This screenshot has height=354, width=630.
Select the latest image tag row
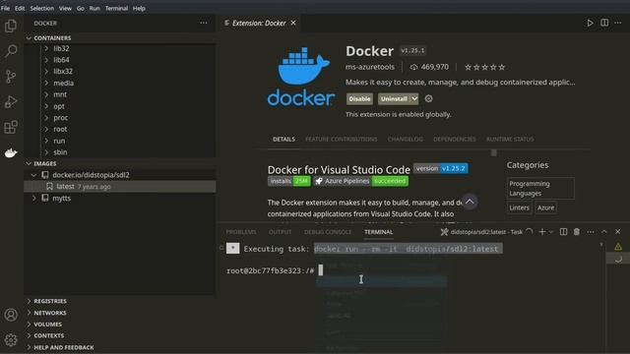pyautogui.click(x=120, y=187)
